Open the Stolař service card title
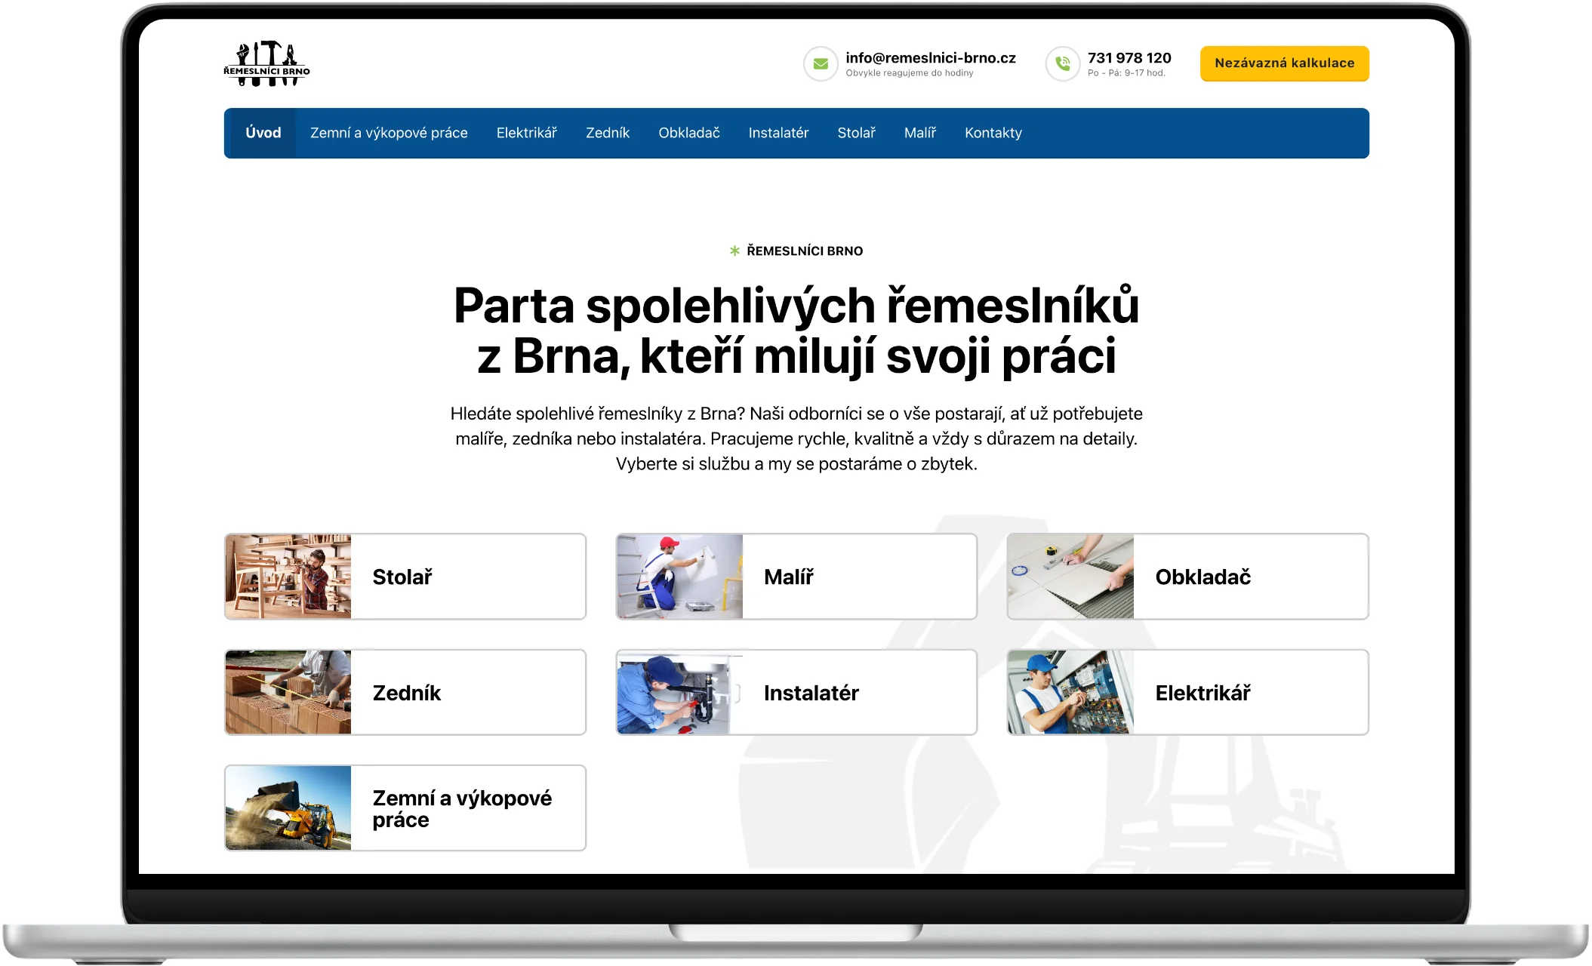1592x966 pixels. [x=402, y=577]
